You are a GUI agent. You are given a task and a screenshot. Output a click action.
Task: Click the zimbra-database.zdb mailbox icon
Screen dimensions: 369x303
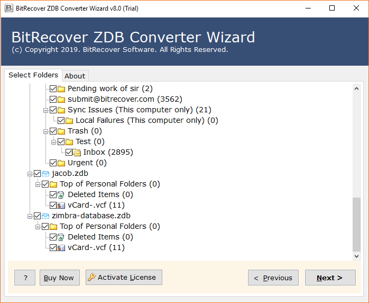(45, 216)
